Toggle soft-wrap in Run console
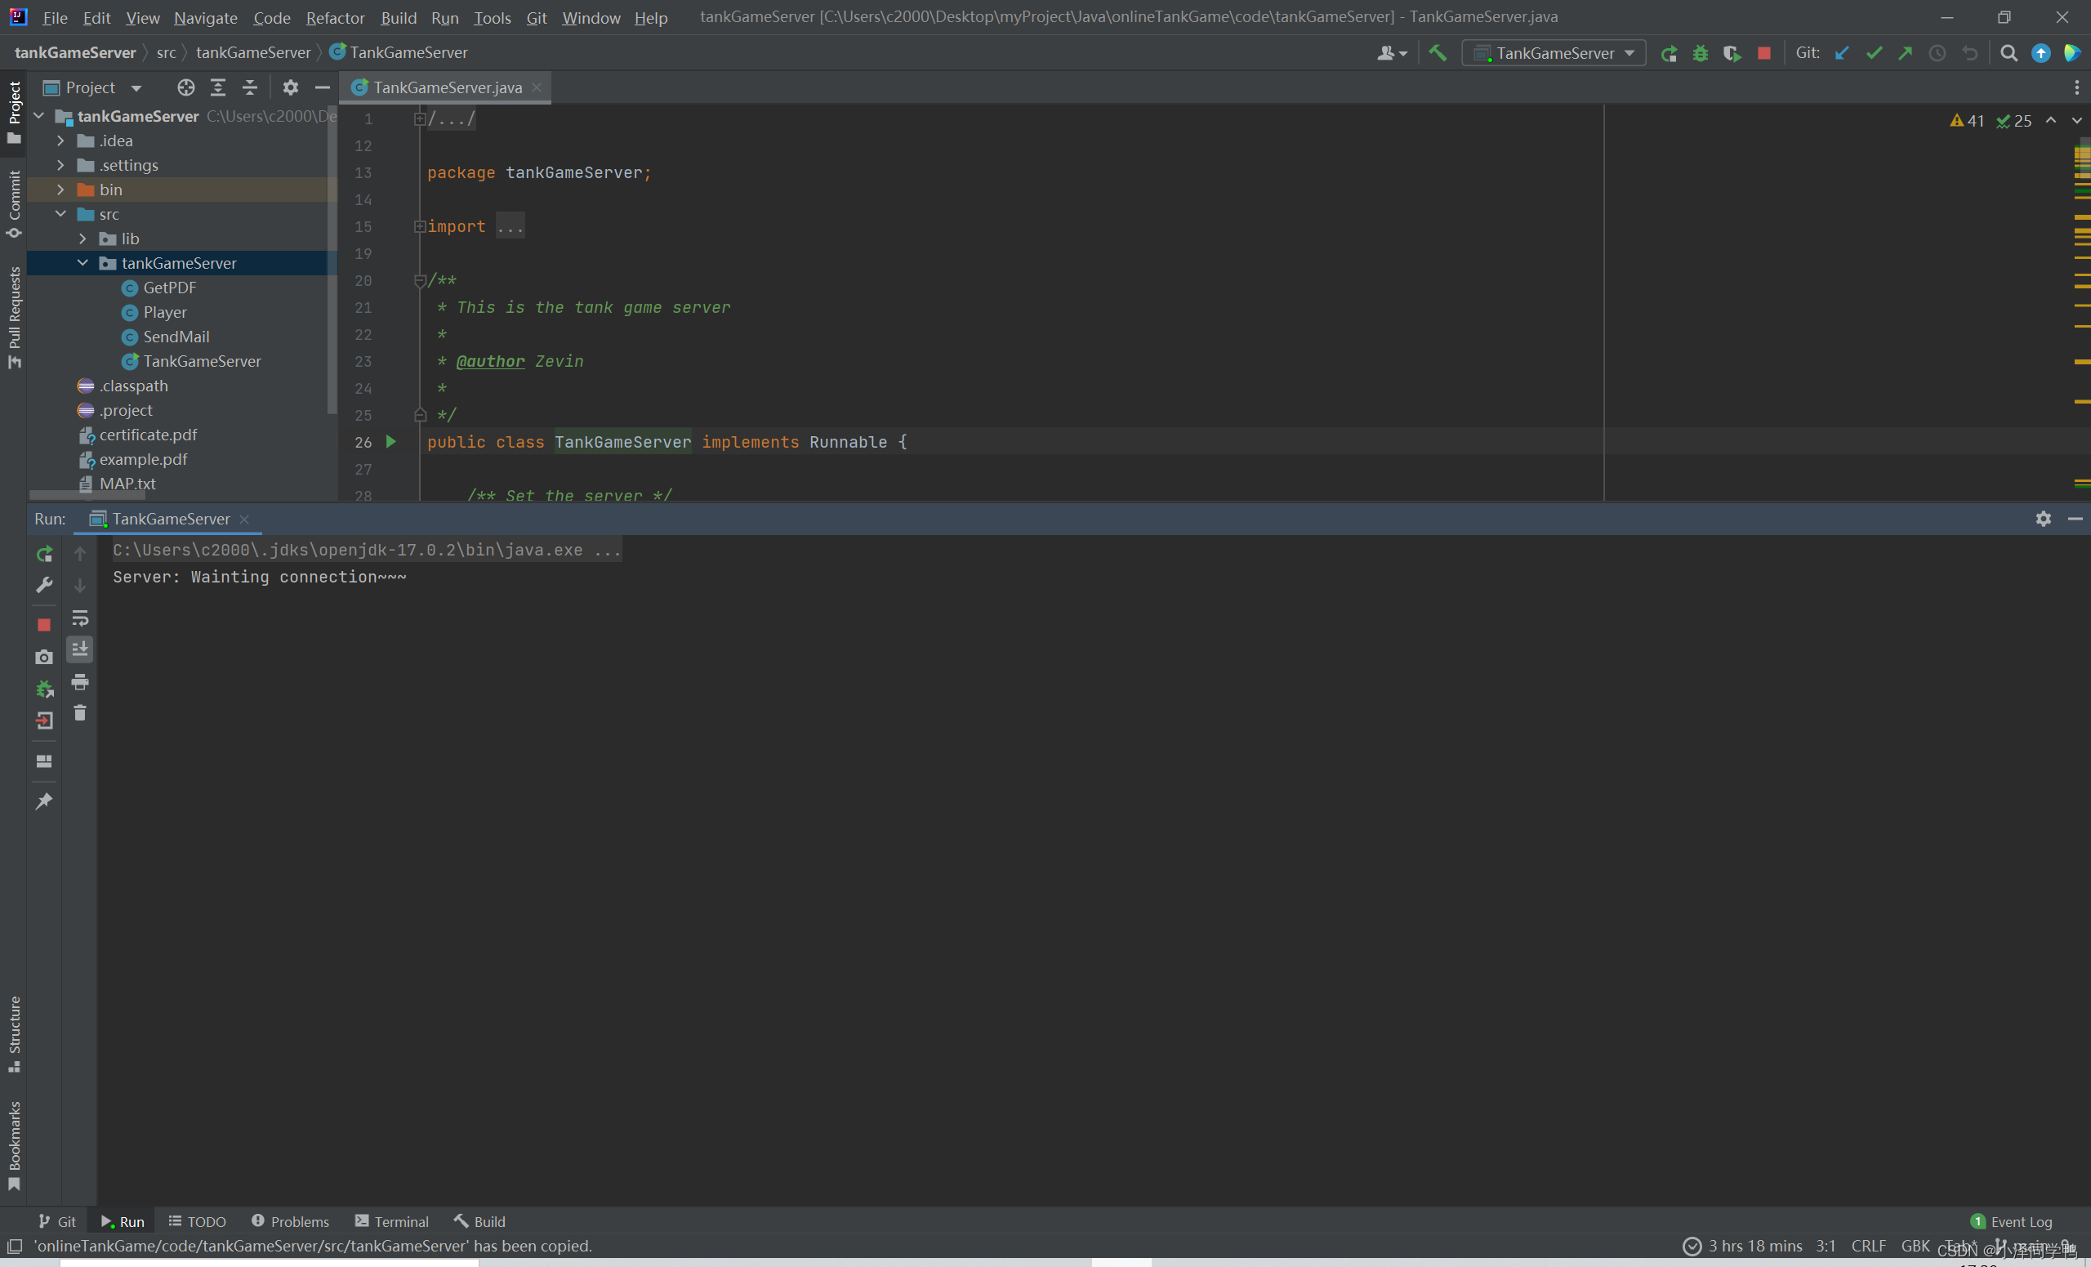Screen dimensions: 2091x1267 [x=80, y=618]
